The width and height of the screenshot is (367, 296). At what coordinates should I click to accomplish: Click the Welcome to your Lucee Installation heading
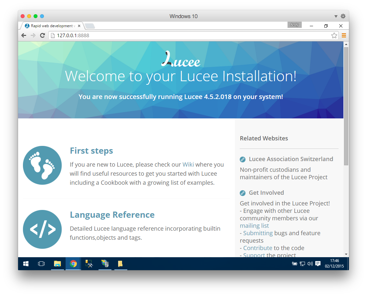coord(181,76)
